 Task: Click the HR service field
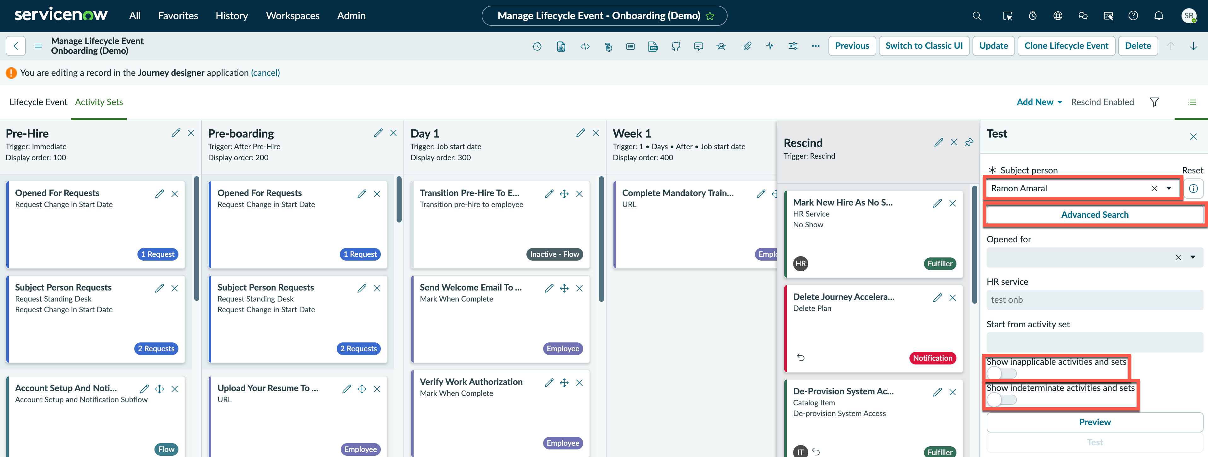1095,300
